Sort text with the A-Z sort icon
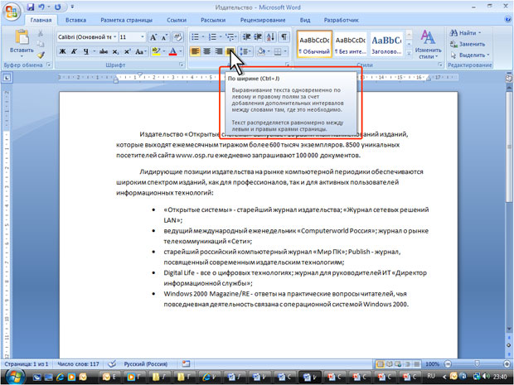514x385 pixels. click(x=271, y=37)
